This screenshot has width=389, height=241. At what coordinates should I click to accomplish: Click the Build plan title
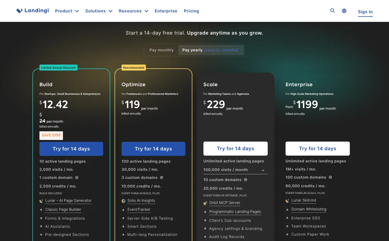click(46, 85)
